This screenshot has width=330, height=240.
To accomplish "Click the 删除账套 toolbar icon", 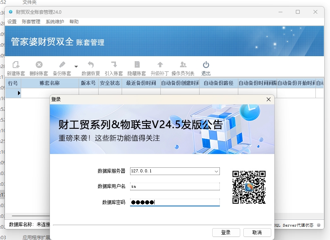I will pyautogui.click(x=39, y=65).
